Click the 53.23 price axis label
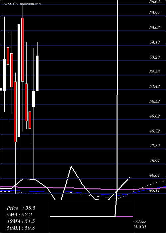Viewport: 166px width, 233px height. pos(154,57)
